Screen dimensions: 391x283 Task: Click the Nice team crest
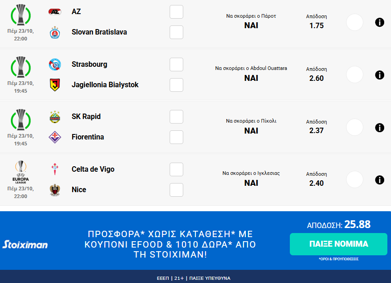click(56, 190)
